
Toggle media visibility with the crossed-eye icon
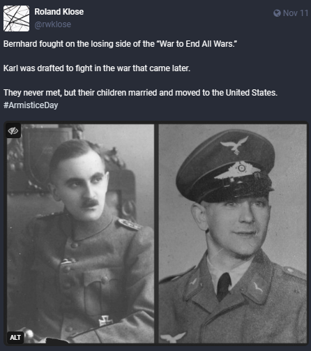click(x=13, y=130)
